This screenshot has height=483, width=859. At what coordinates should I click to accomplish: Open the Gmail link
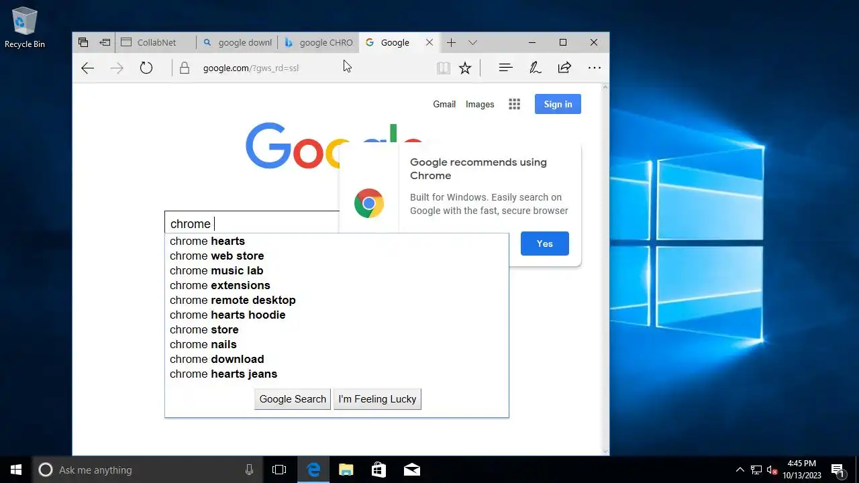(444, 104)
